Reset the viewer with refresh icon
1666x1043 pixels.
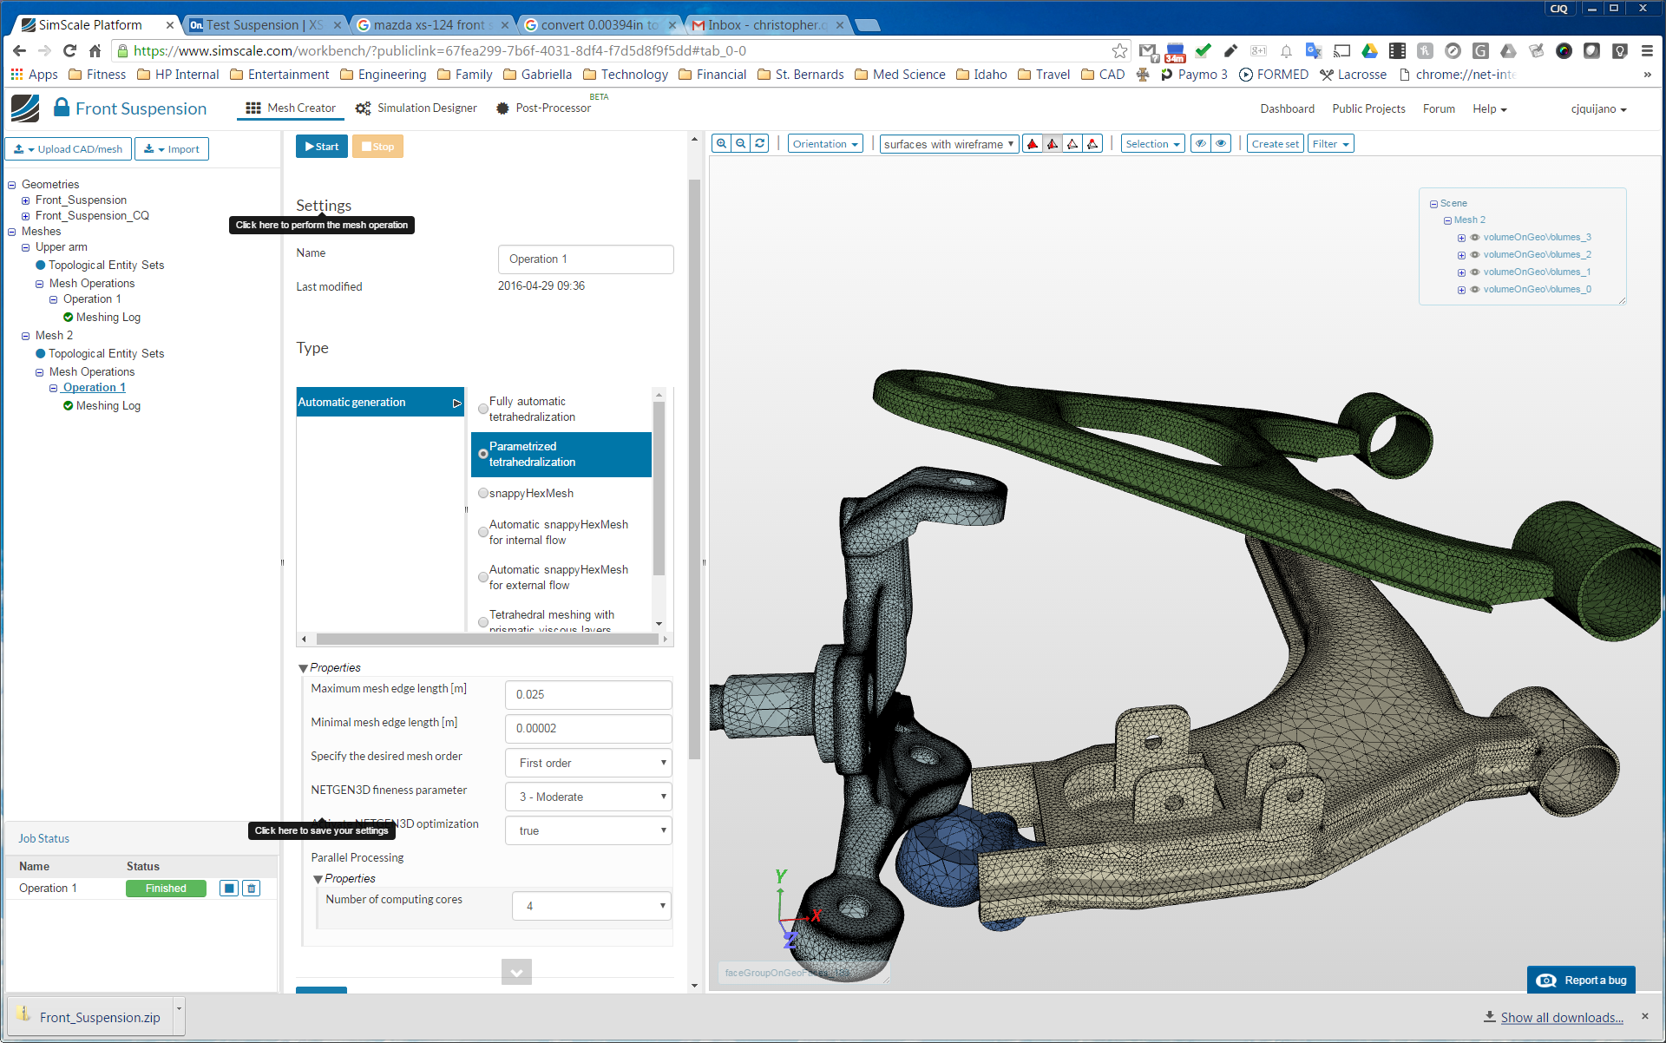point(760,144)
